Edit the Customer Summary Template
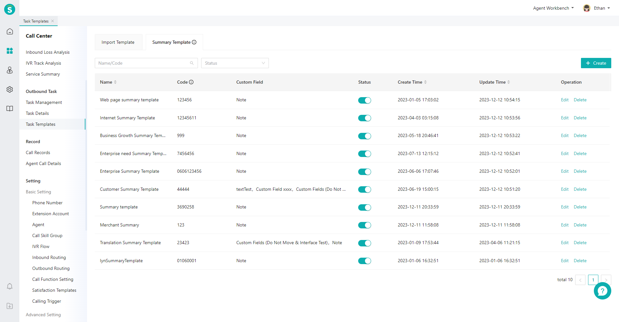Screen dimensions: 619x322 (x=565, y=189)
